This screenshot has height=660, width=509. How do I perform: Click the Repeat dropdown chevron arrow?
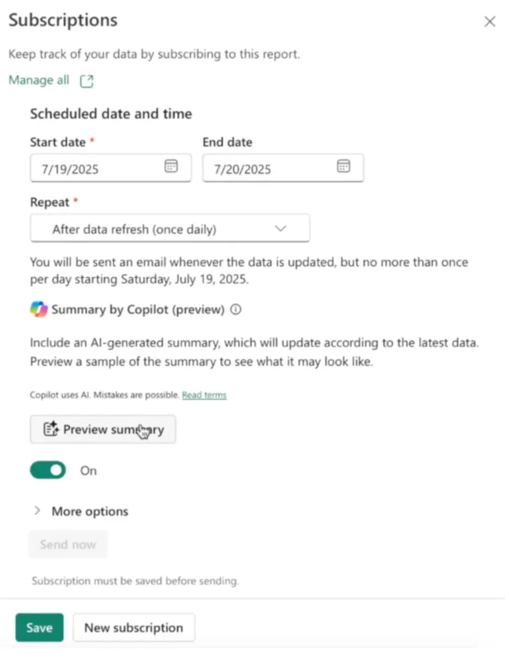[x=280, y=229]
